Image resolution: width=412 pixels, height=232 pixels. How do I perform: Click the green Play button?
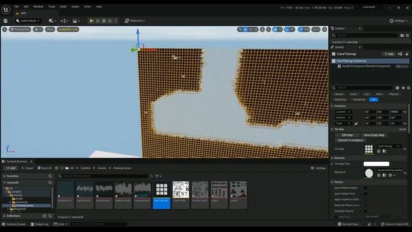click(91, 21)
